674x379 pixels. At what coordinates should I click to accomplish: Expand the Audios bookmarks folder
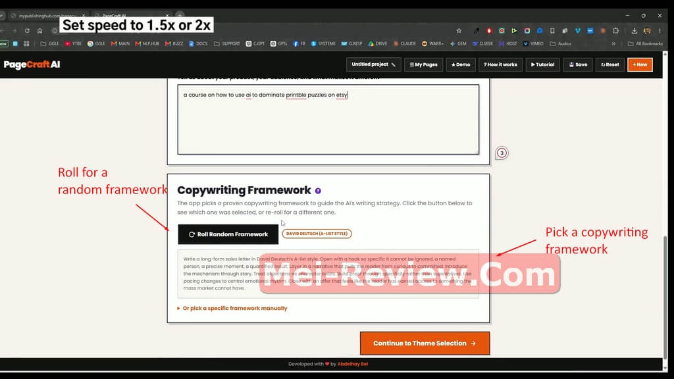pyautogui.click(x=561, y=43)
